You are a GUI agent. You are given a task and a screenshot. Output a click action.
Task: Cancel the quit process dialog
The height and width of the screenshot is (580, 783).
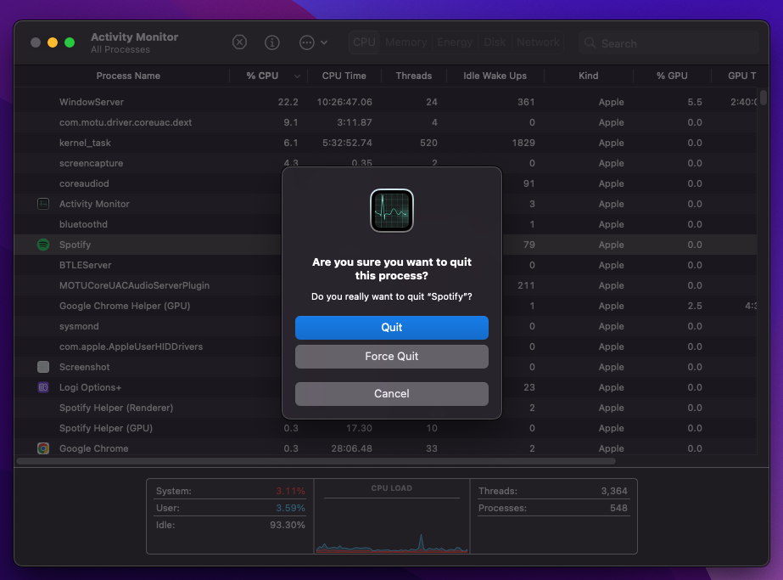pyautogui.click(x=392, y=394)
